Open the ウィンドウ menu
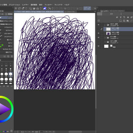The width and height of the screenshot is (133, 133). coord(58,5)
